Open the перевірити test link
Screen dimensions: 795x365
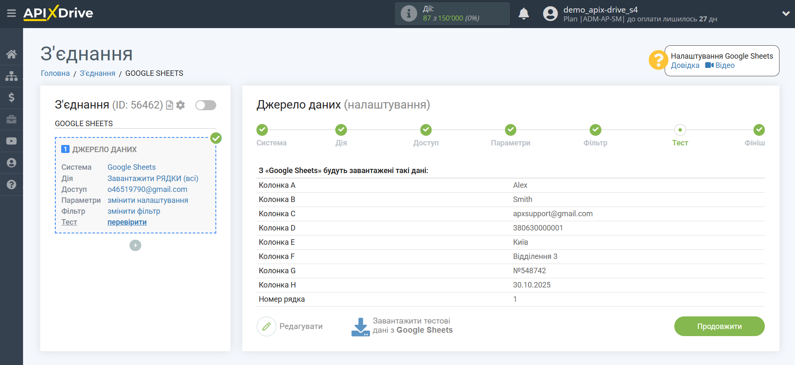[127, 222]
